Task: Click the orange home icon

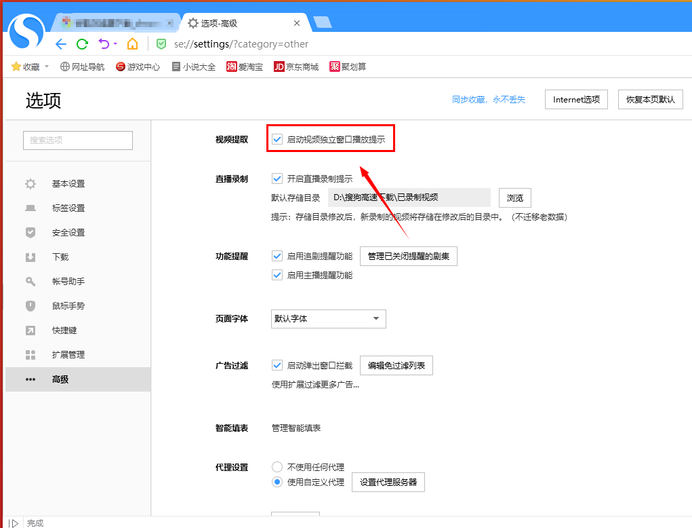Action: click(132, 44)
